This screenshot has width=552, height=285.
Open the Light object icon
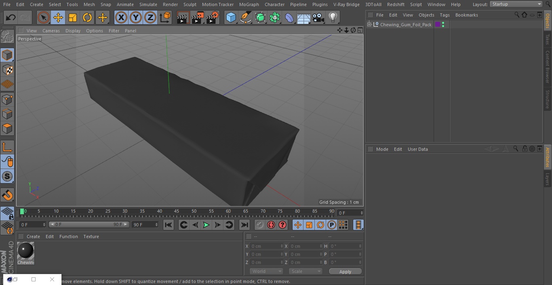click(x=333, y=17)
